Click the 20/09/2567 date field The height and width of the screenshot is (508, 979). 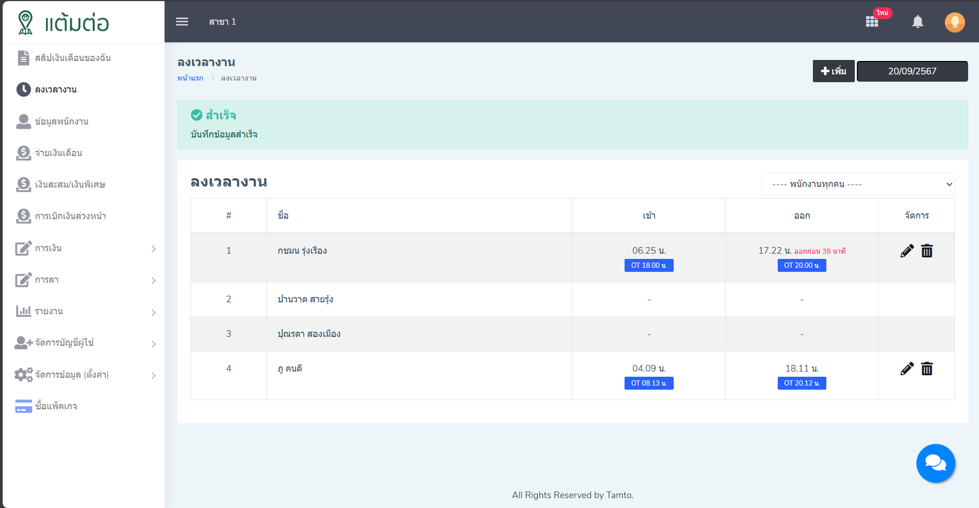click(x=912, y=71)
